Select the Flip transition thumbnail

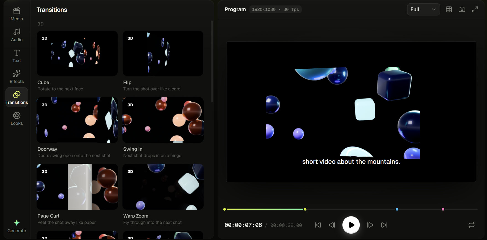[163, 53]
